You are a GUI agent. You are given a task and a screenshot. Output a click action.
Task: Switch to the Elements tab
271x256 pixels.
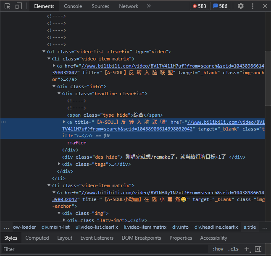point(44,6)
